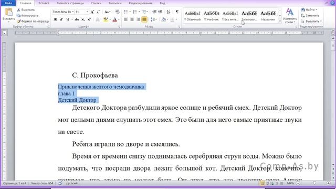Switch to the Рассылки tab
Screen dimensions: 336x189
[115, 3]
